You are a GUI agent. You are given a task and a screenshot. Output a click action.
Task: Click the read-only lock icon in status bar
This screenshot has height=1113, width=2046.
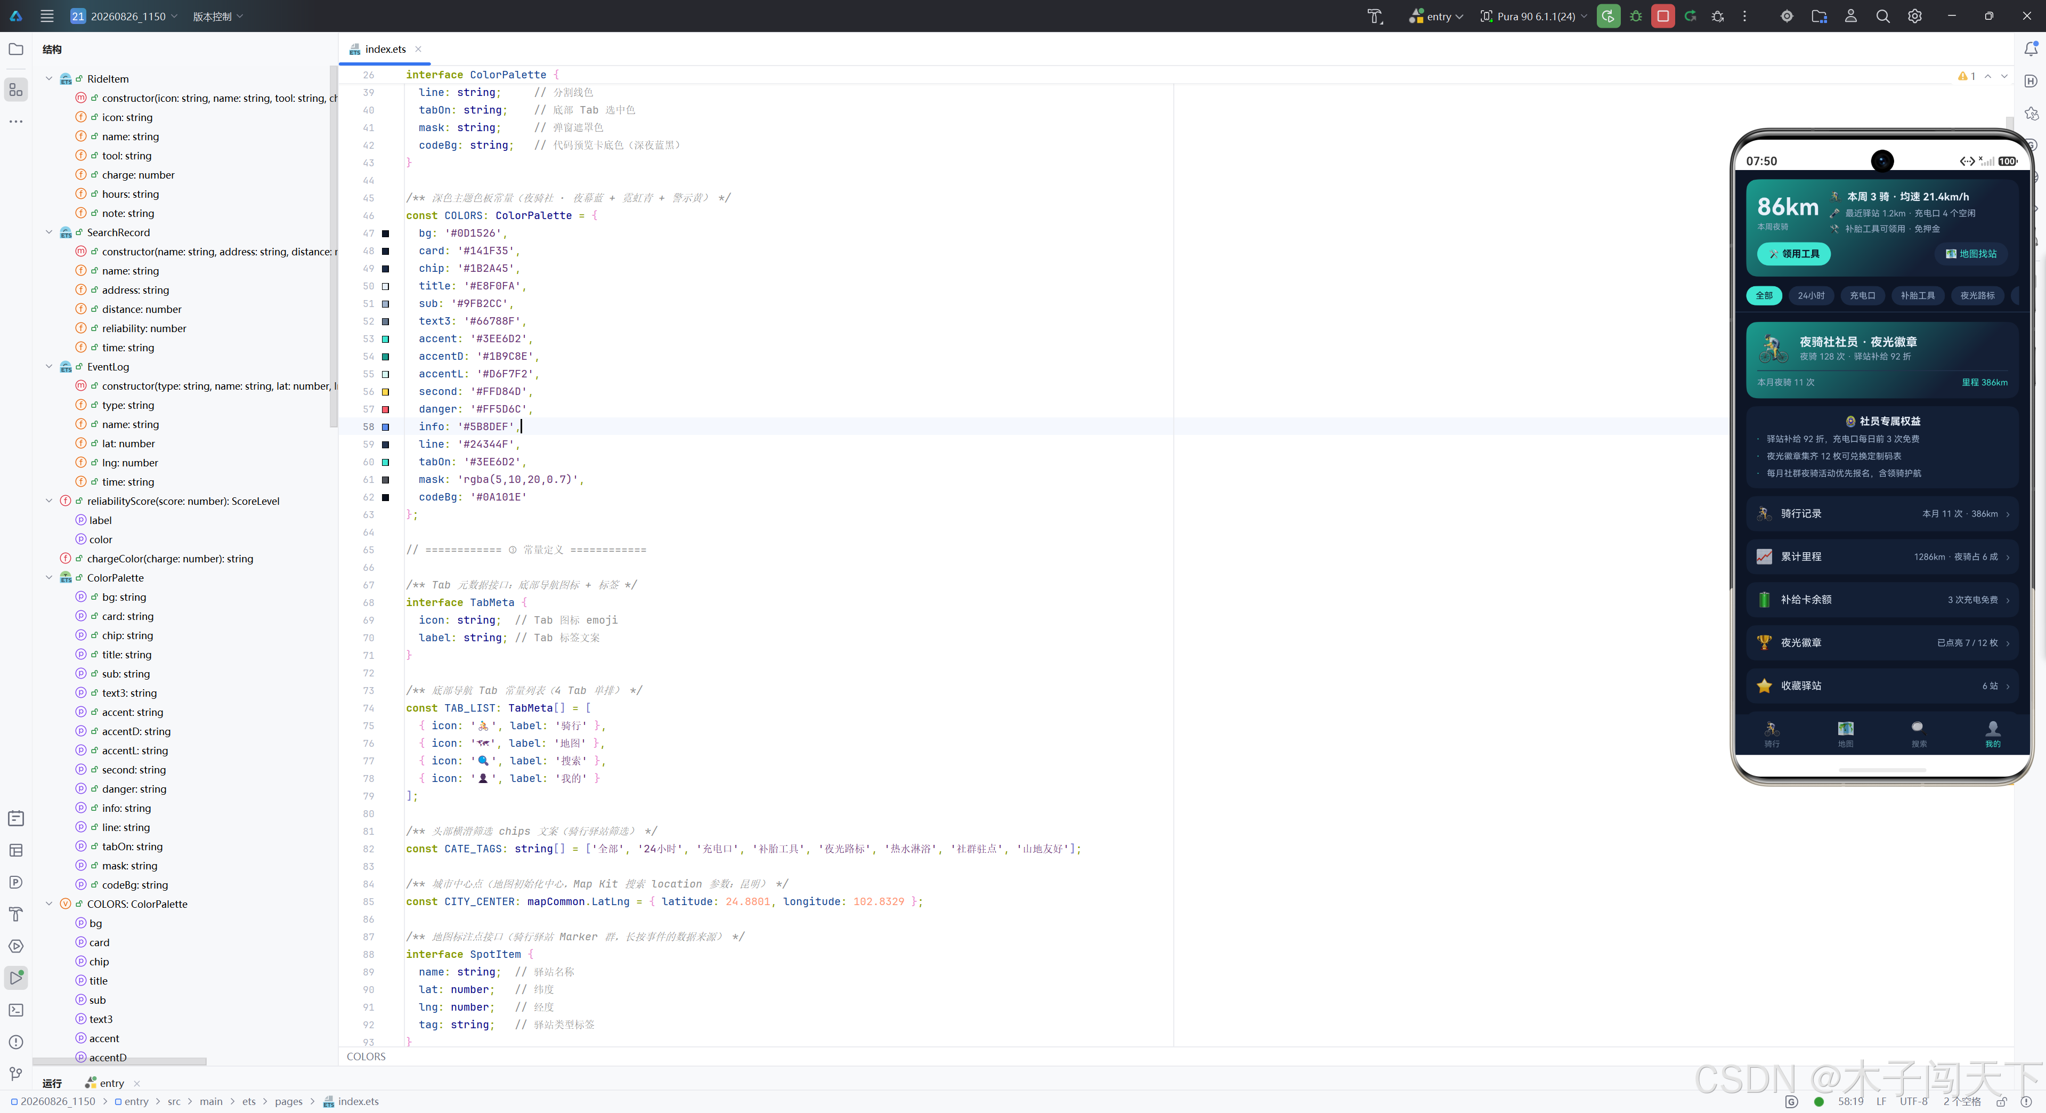pyautogui.click(x=2002, y=1101)
